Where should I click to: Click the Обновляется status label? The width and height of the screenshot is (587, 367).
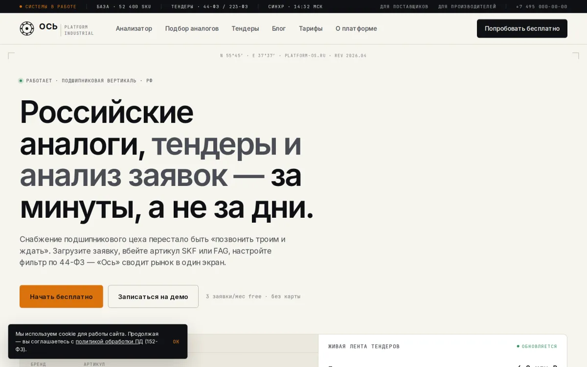pyautogui.click(x=537, y=346)
